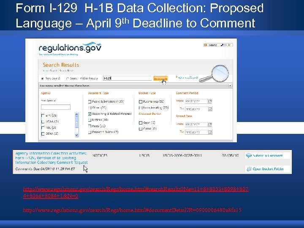304x228 pixels.
Task: Open the Advanced Search link
Action: [187, 77]
